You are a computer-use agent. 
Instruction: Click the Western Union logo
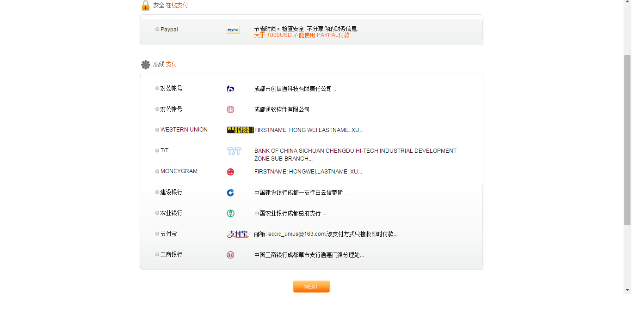click(x=240, y=130)
